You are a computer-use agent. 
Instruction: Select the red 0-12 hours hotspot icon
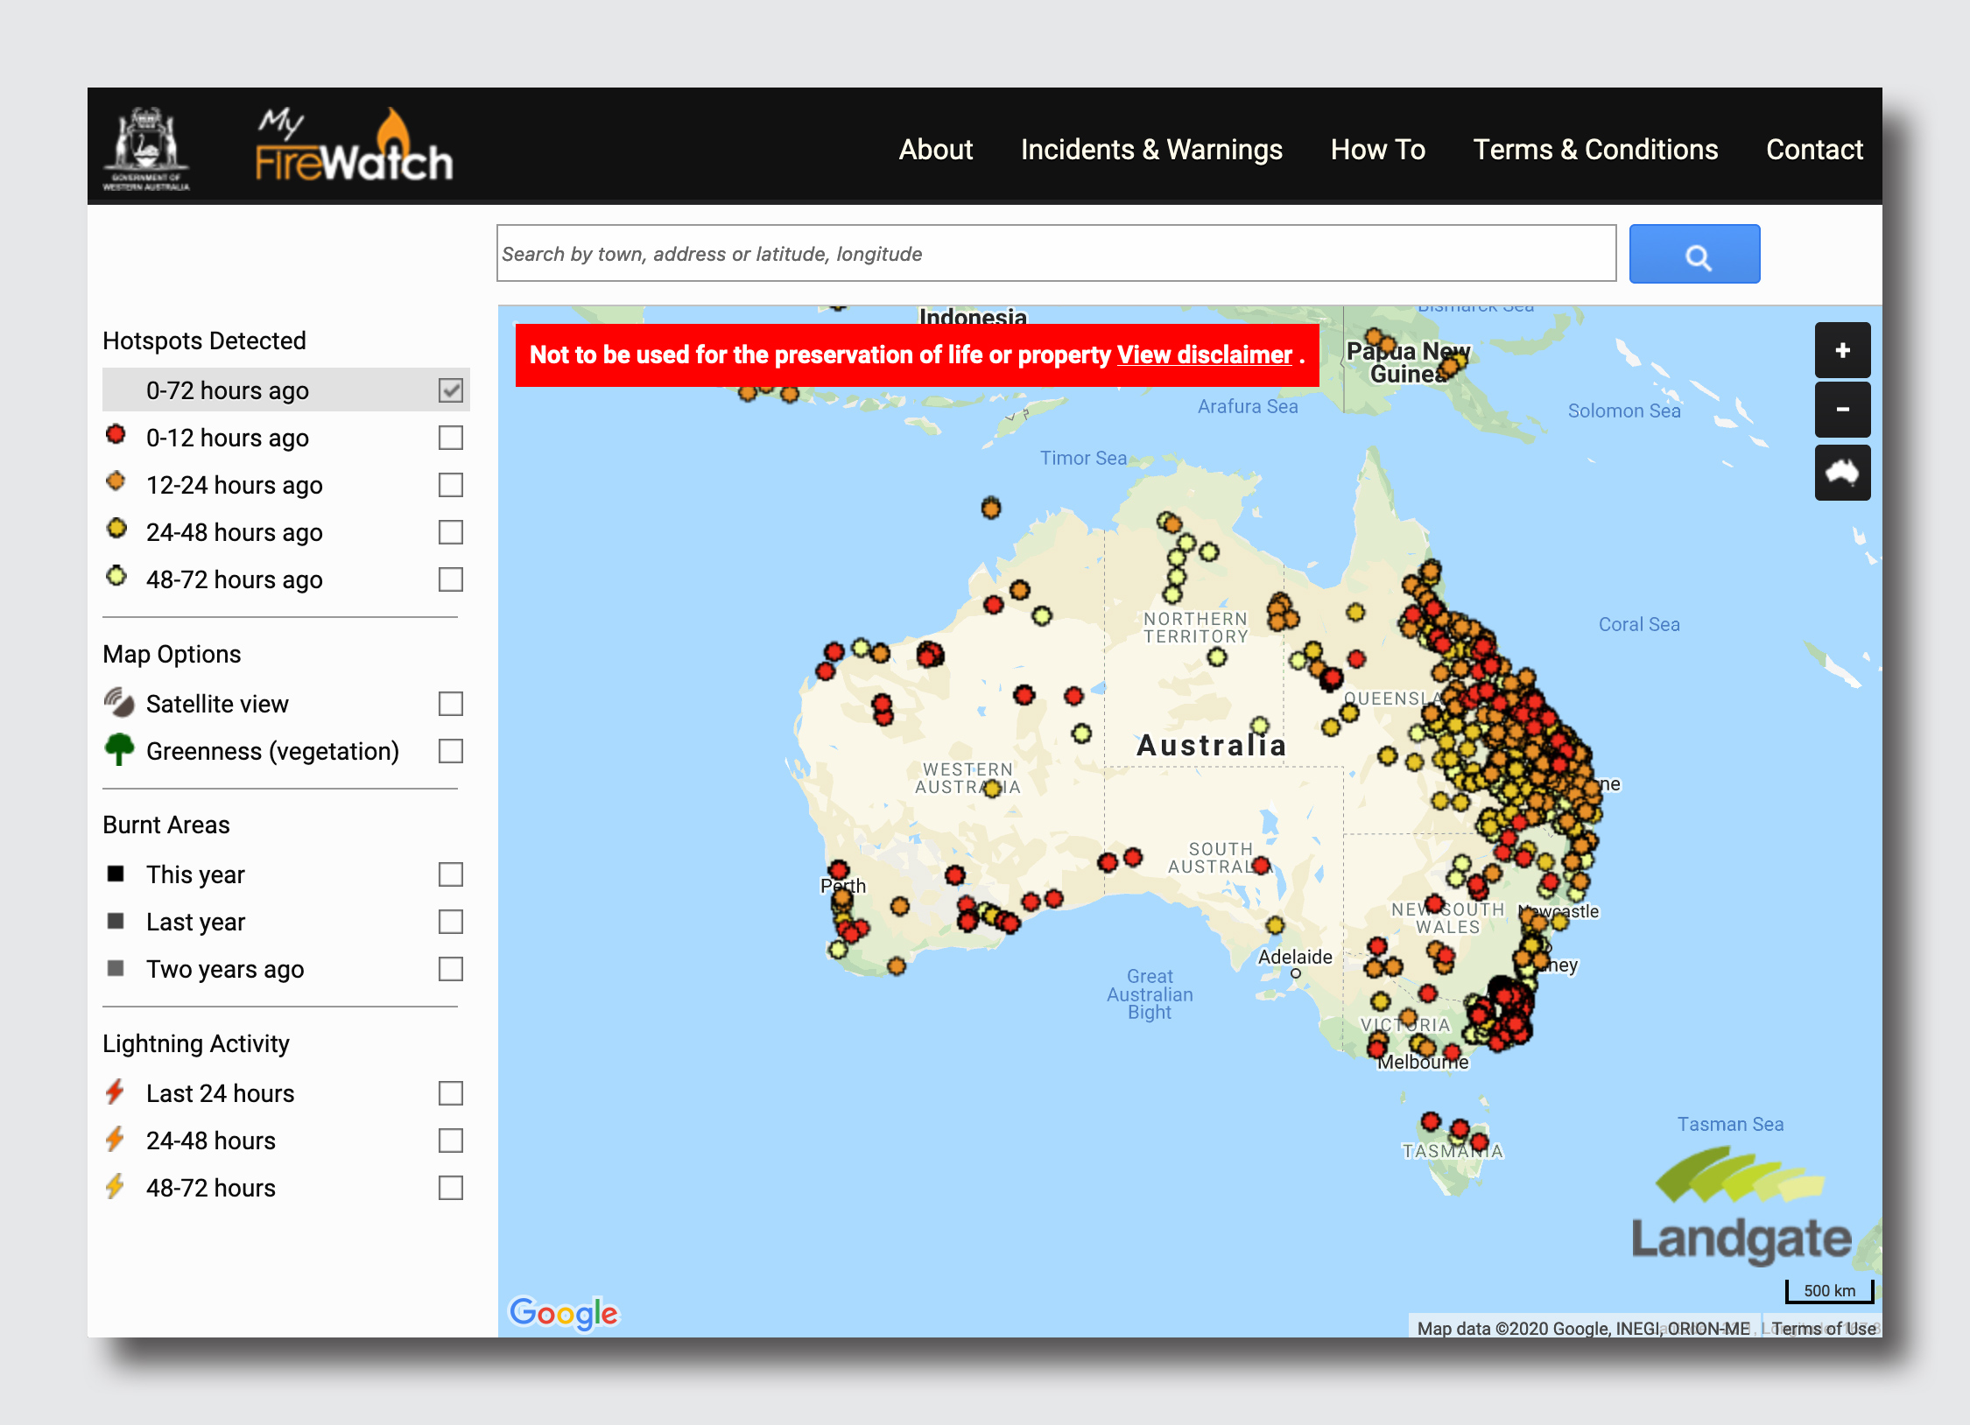pyautogui.click(x=116, y=435)
